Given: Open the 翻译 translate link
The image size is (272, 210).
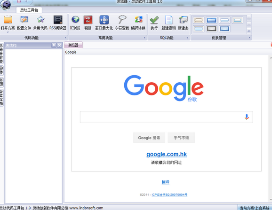Looking at the screenshot, I should 166,182.
